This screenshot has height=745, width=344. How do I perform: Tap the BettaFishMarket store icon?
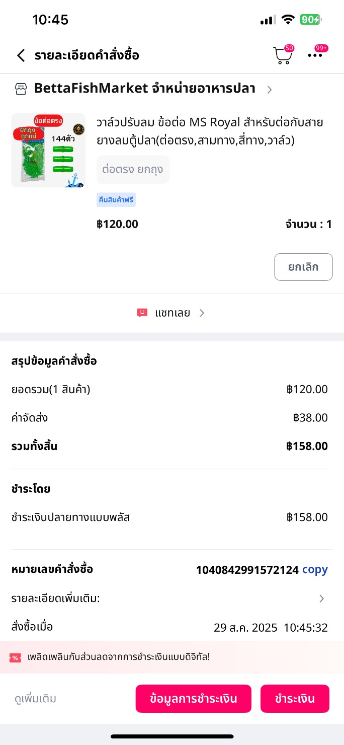pos(20,89)
